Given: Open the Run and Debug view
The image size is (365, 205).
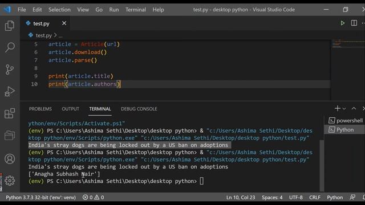Looking at the screenshot, I should (10, 91).
